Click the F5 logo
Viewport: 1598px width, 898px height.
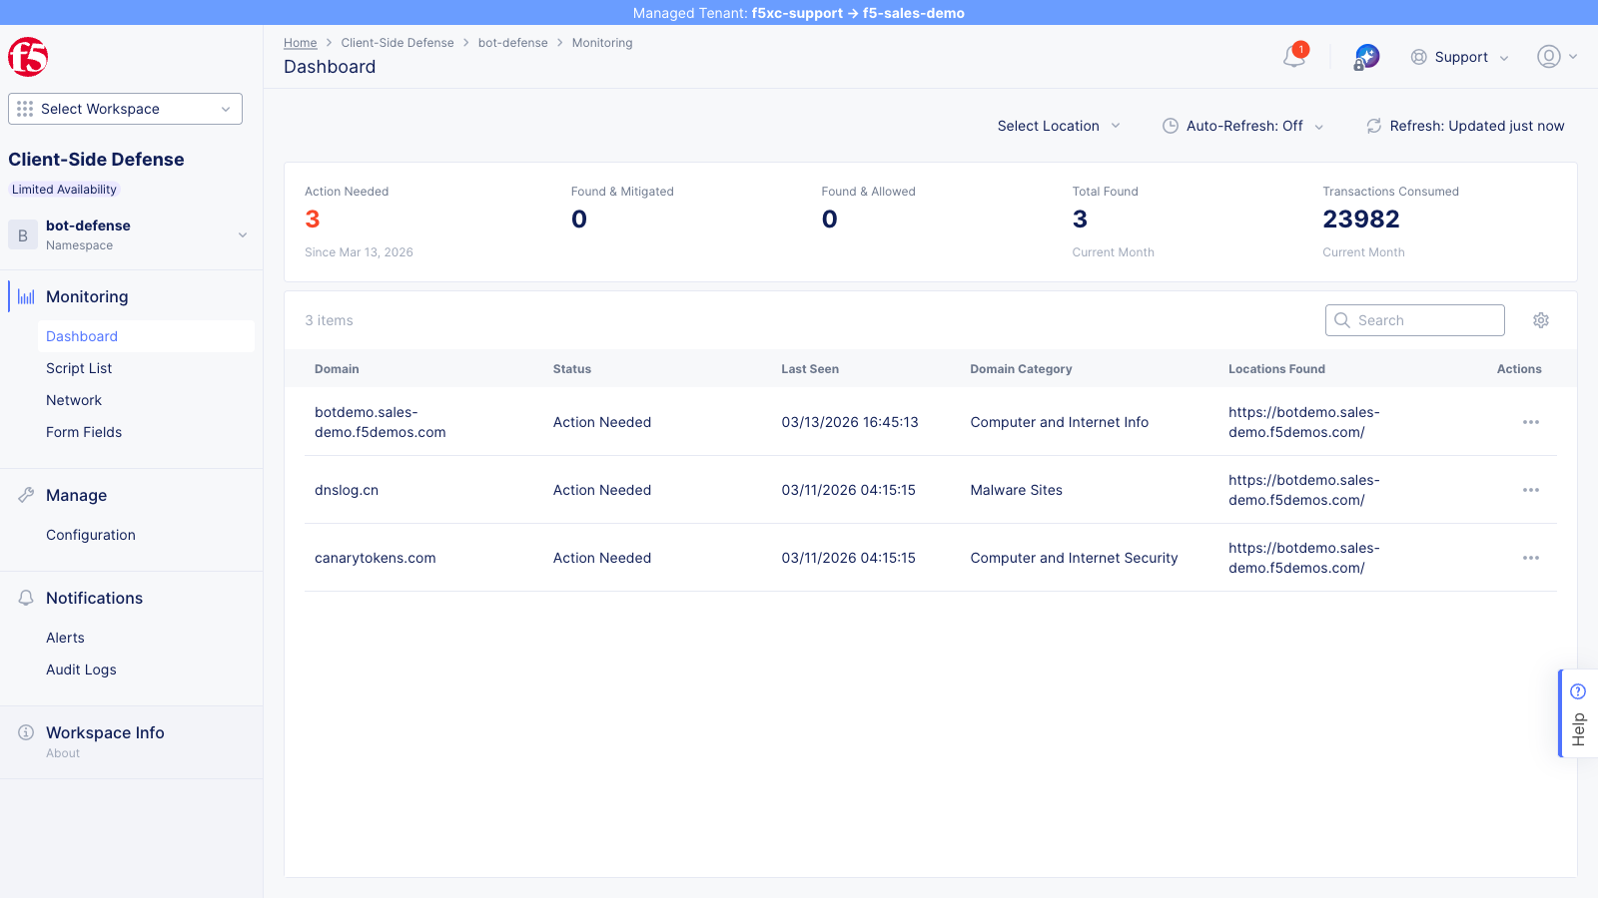(x=28, y=57)
